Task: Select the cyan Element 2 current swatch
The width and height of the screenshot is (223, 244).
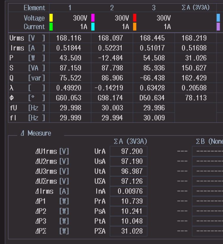Action: coord(93,27)
